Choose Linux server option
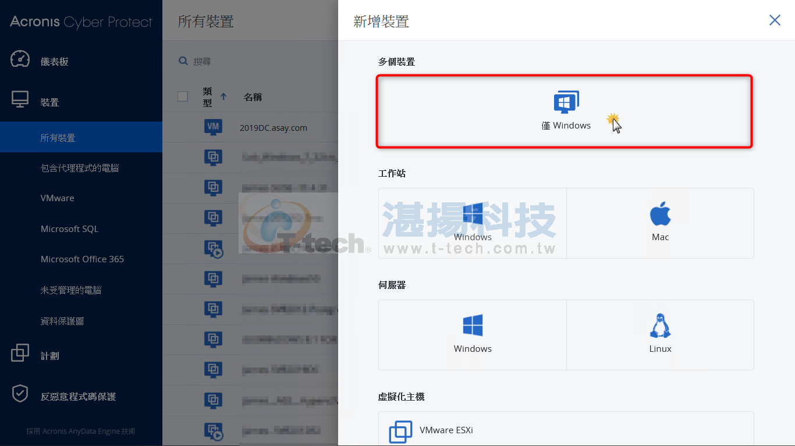The height and width of the screenshot is (446, 795). pos(660,335)
